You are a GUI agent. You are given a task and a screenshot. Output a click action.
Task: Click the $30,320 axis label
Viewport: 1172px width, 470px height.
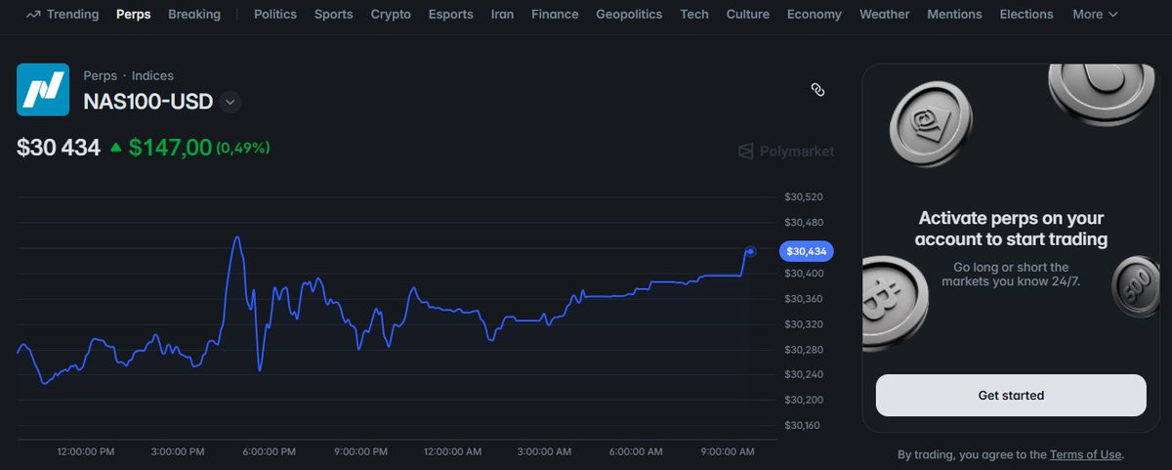pos(804,323)
